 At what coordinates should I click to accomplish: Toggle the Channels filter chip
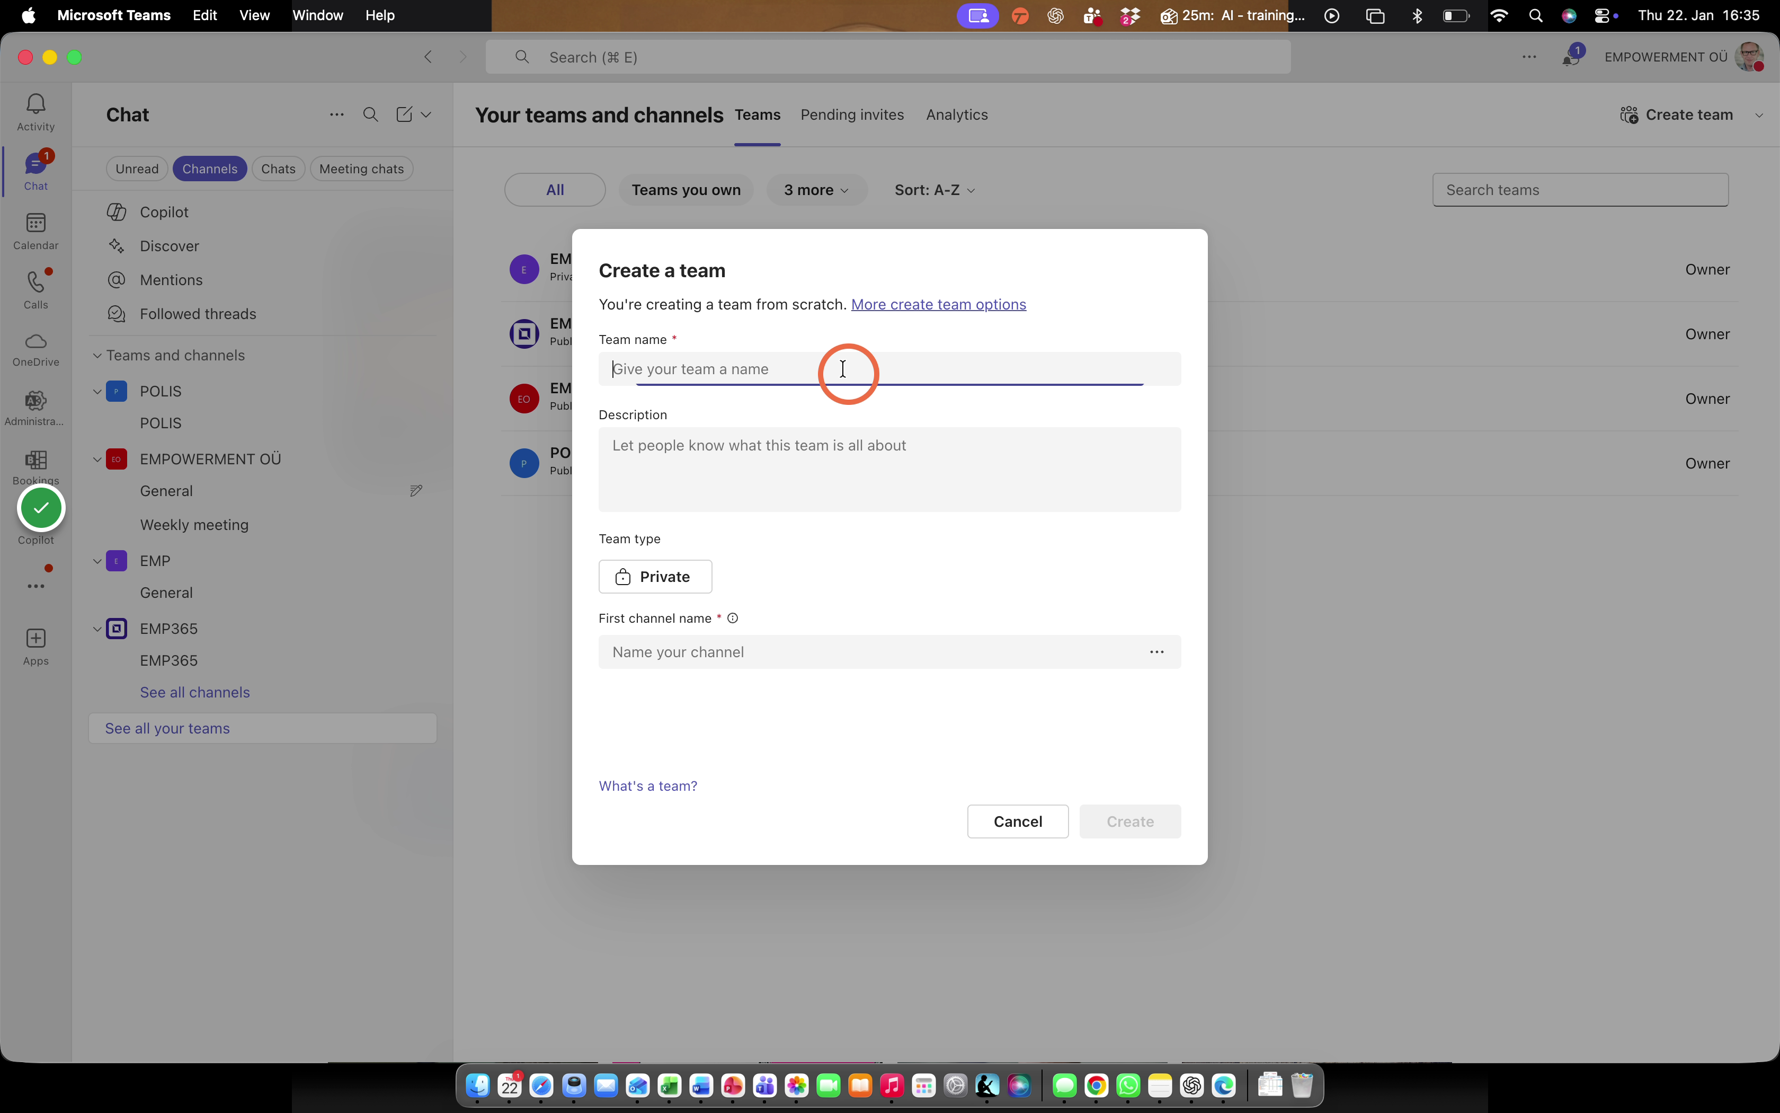point(210,169)
